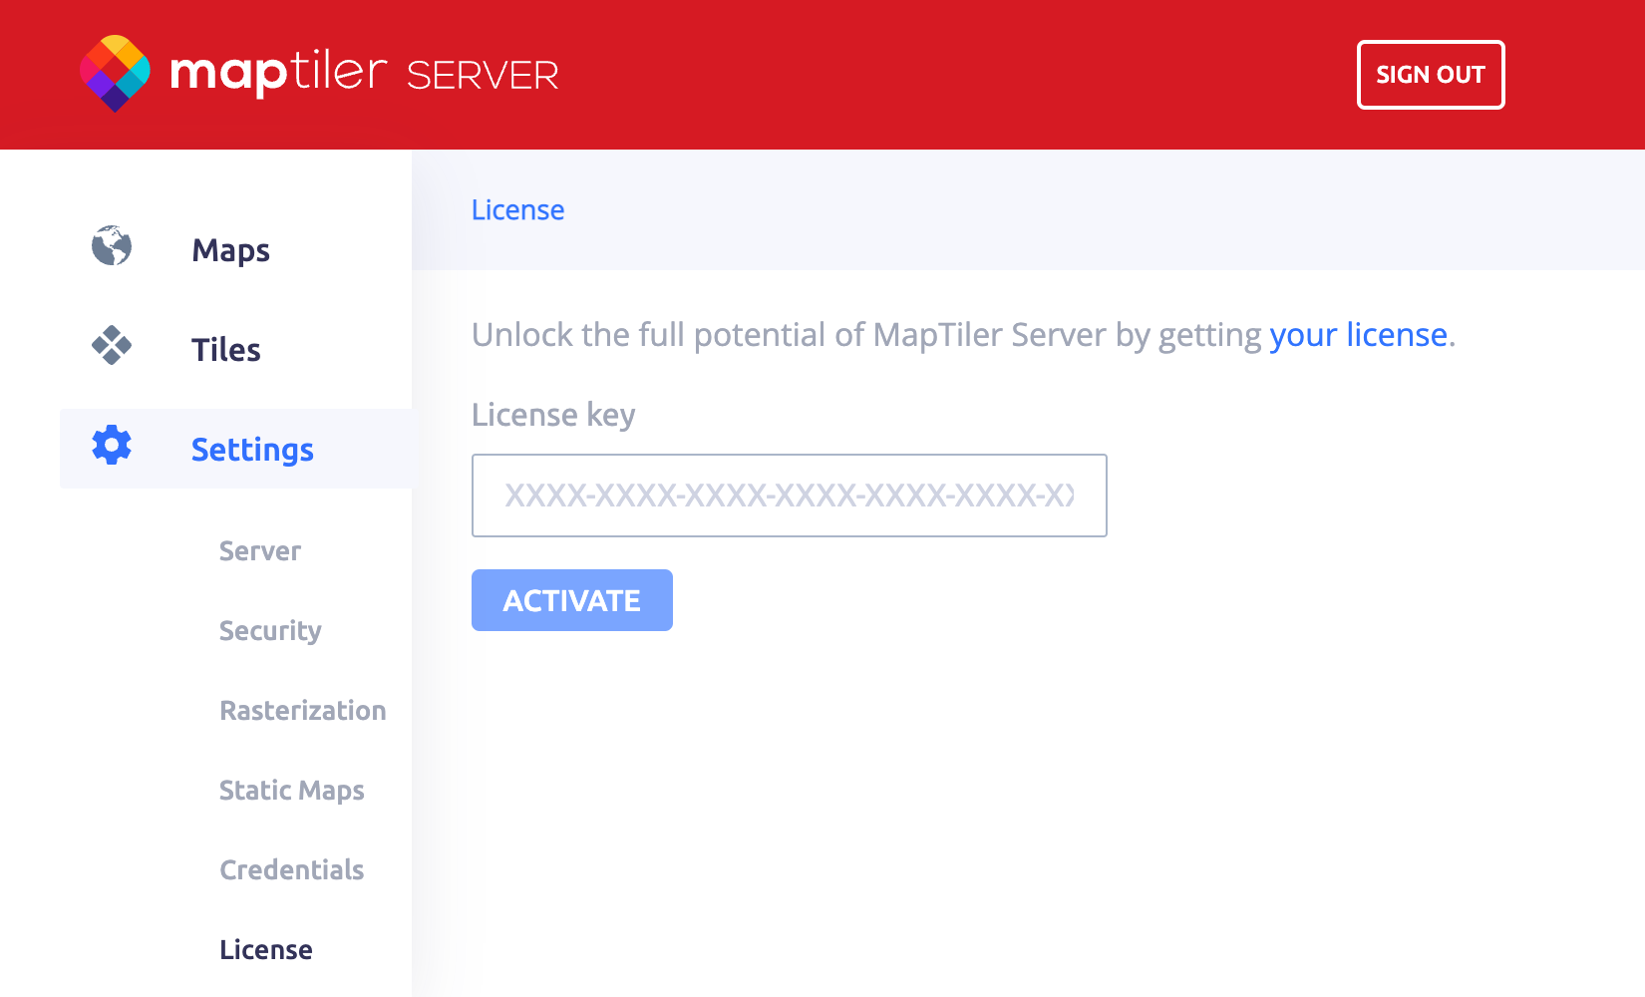Image resolution: width=1645 pixels, height=997 pixels.
Task: Click the MapTiler colorful diamond logo
Action: click(x=116, y=74)
